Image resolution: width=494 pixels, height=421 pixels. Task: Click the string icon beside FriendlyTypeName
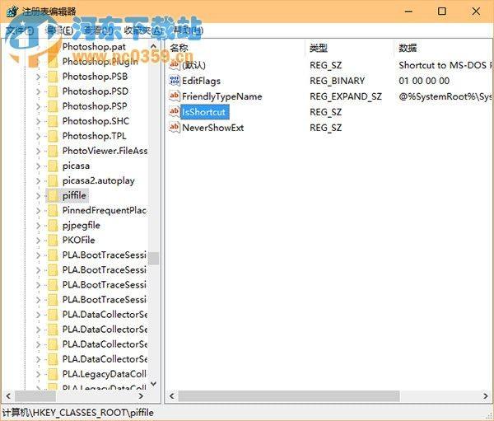pos(175,96)
